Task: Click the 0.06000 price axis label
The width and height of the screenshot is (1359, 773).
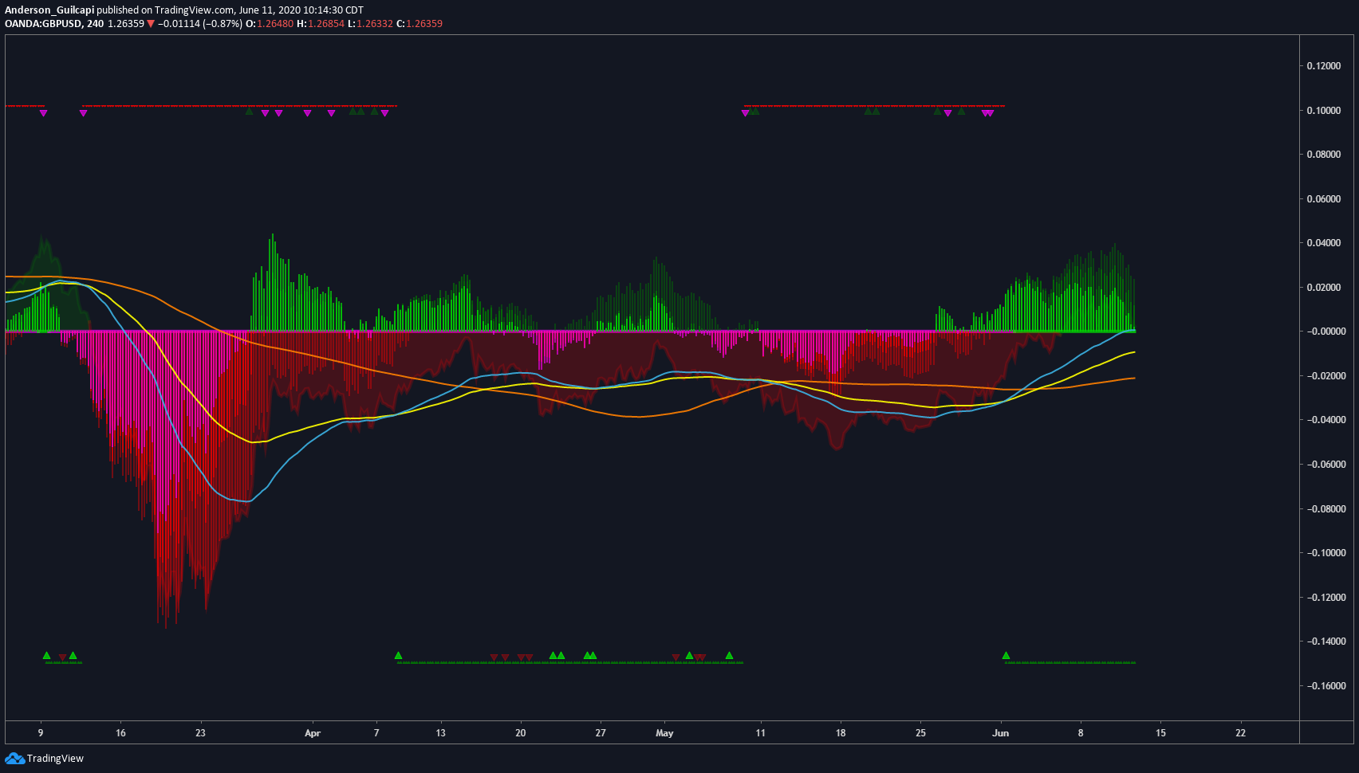Action: 1324,198
